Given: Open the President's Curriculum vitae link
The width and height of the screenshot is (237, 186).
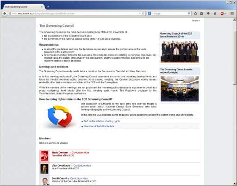Looking at the screenshot, I should [80, 153].
